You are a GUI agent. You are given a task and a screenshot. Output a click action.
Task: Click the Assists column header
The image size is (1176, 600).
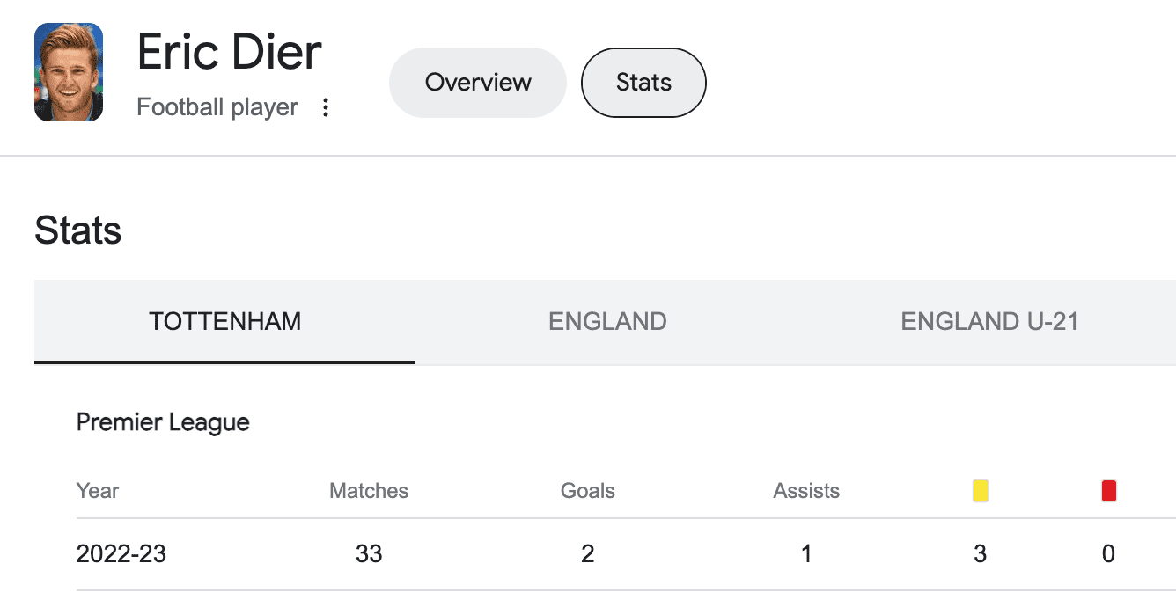click(806, 491)
